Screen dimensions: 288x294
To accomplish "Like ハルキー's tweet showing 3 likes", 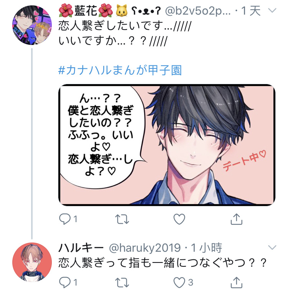I will 179,282.
